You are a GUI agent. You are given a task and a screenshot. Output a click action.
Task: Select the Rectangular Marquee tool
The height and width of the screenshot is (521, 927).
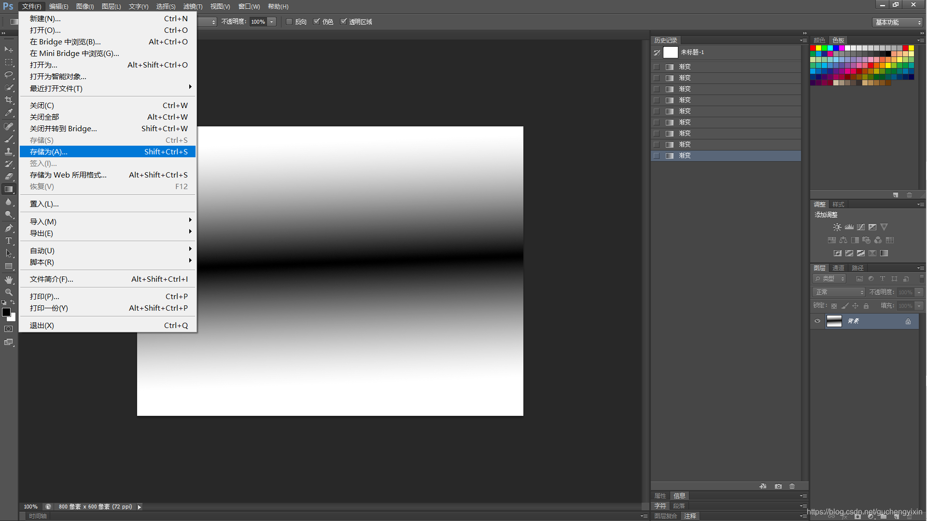click(x=9, y=62)
